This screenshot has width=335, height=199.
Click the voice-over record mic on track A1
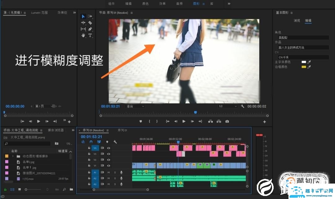point(121,172)
